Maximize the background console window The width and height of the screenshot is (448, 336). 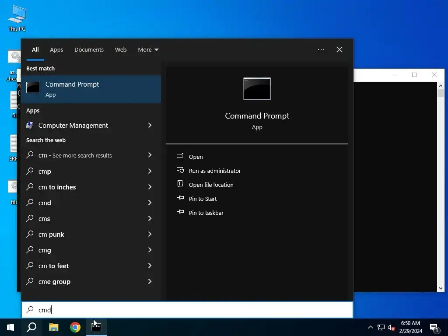414,75
